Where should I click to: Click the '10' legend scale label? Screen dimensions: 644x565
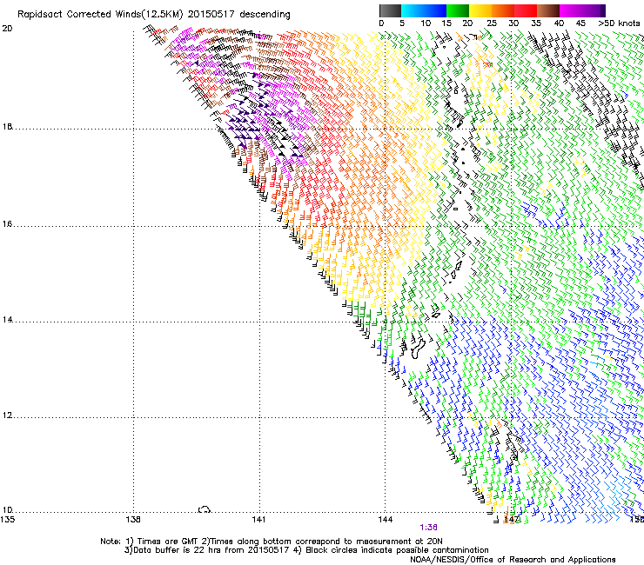[426, 23]
